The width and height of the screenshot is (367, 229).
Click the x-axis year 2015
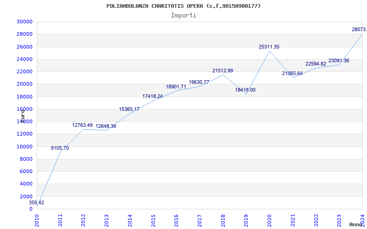[153, 220]
